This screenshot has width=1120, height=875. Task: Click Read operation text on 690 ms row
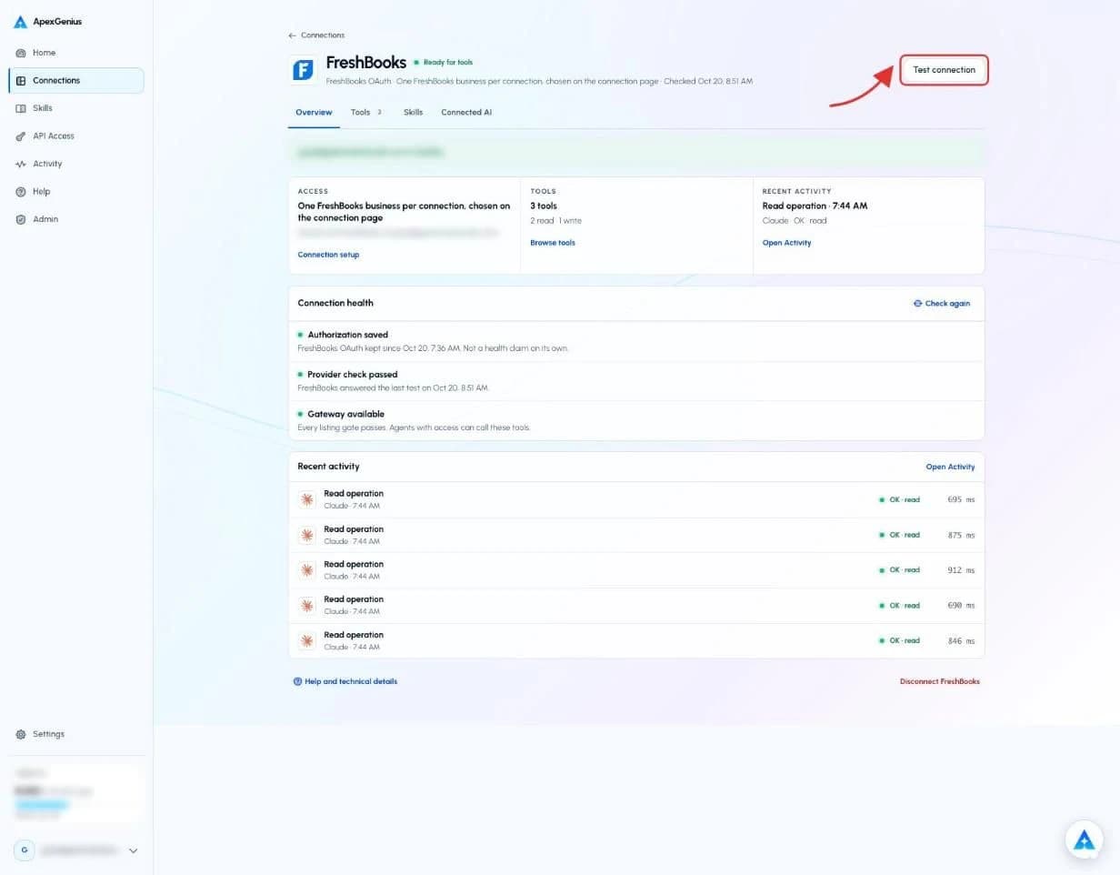(354, 599)
